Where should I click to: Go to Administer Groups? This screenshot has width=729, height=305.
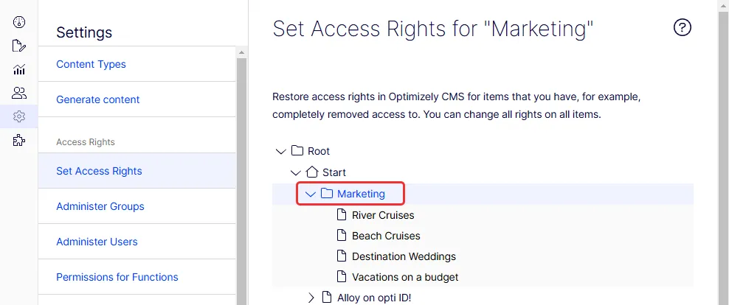coord(100,206)
